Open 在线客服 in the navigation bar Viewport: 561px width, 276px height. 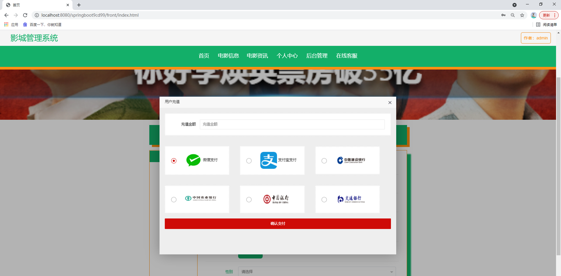click(x=347, y=56)
